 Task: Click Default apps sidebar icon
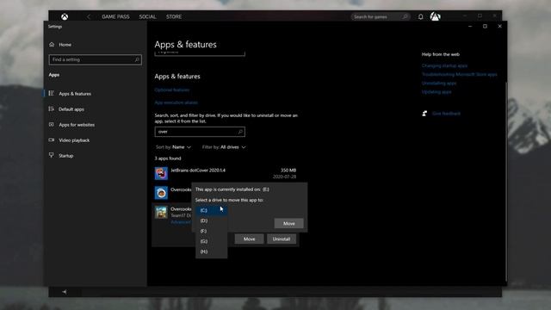coord(52,109)
